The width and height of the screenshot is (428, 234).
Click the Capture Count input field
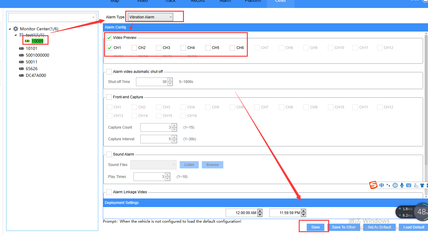(156, 127)
